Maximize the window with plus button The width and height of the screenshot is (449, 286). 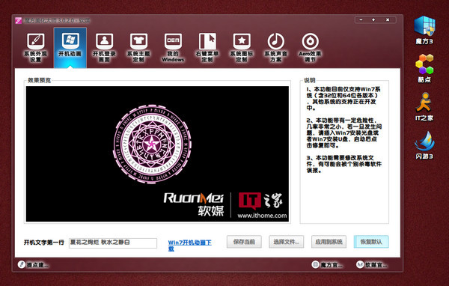coord(373,19)
